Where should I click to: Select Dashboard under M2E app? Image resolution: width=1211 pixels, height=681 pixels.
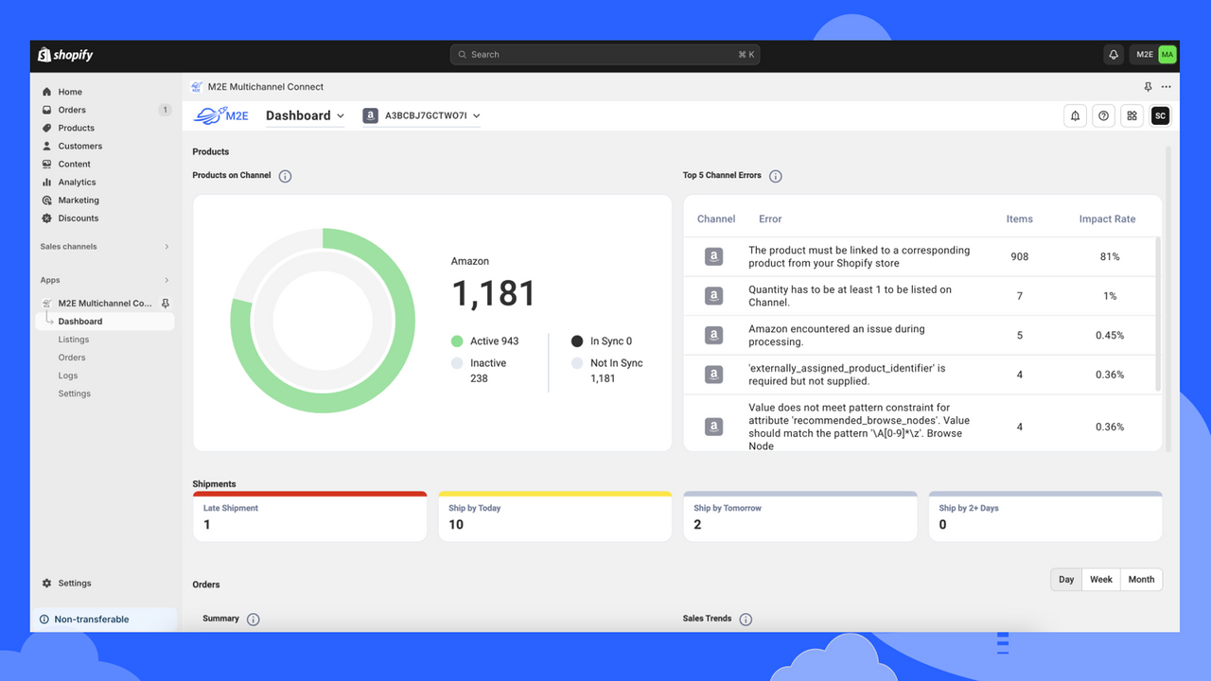[x=104, y=322]
